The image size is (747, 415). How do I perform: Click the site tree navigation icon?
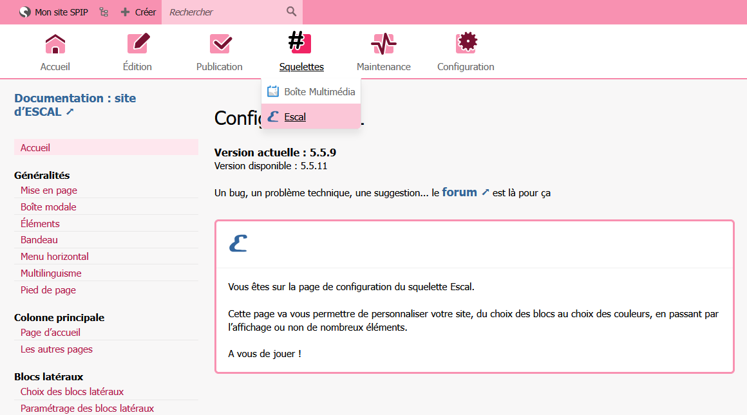click(104, 12)
